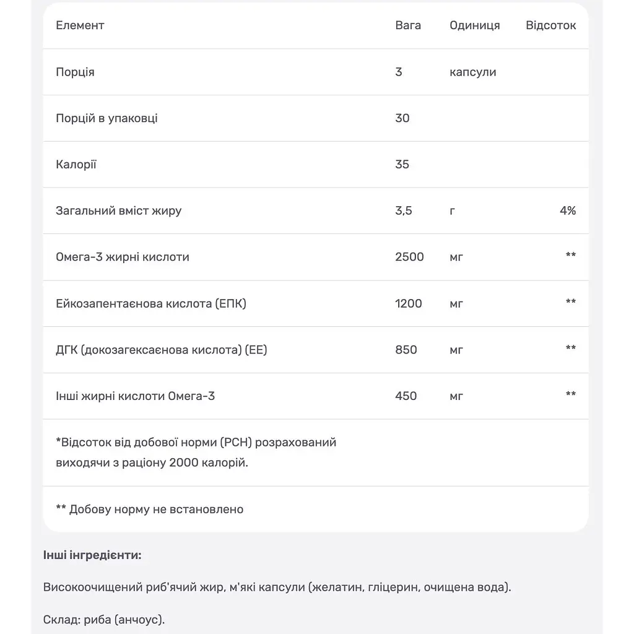This screenshot has height=634, width=634.
Task: Click Інші жирні кислоти Омега-3 row
Action: 316,396
